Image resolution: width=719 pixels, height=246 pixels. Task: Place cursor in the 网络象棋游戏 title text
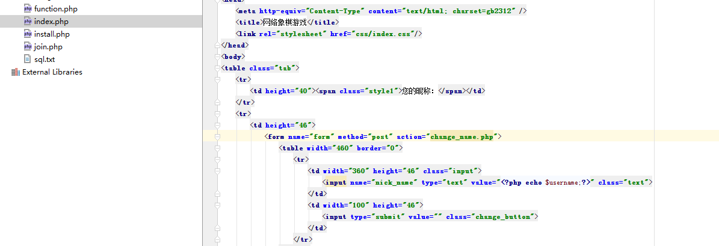[285, 22]
